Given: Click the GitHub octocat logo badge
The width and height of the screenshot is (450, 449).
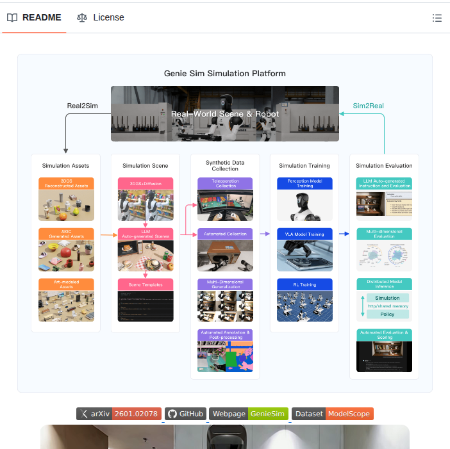Looking at the screenshot, I should [172, 414].
